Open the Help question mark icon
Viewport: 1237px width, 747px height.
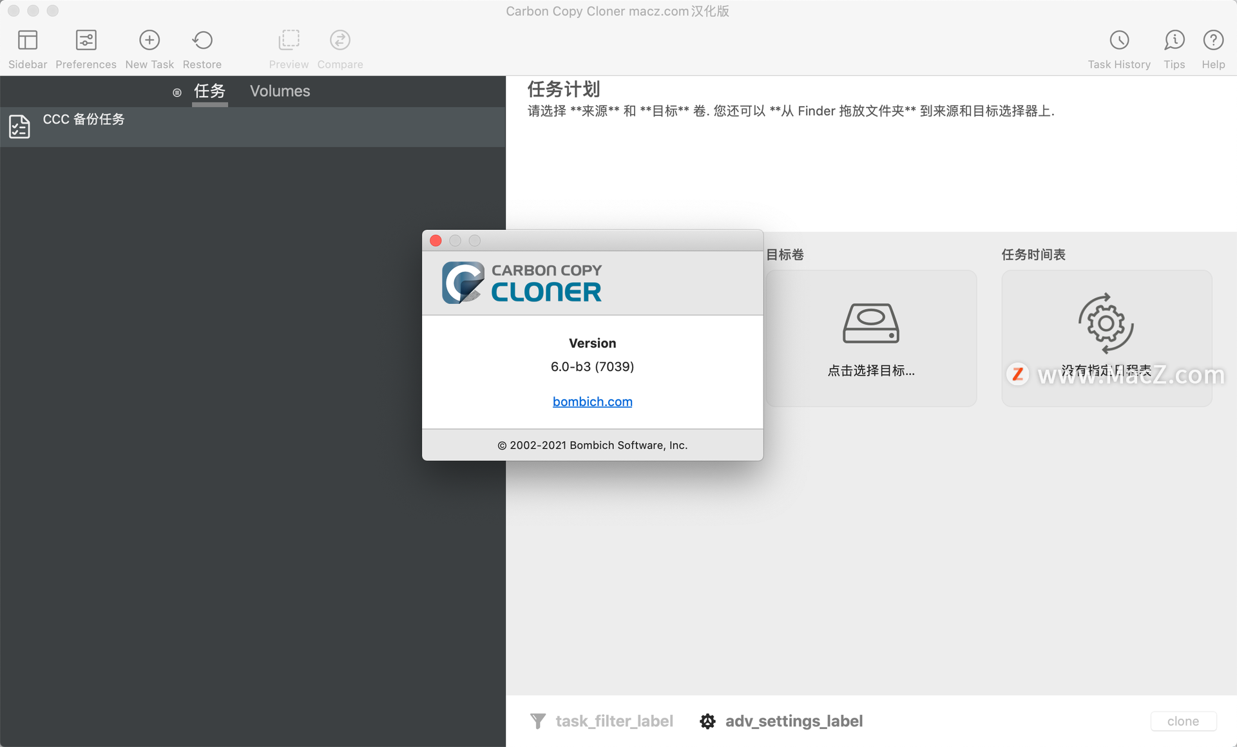pyautogui.click(x=1213, y=41)
